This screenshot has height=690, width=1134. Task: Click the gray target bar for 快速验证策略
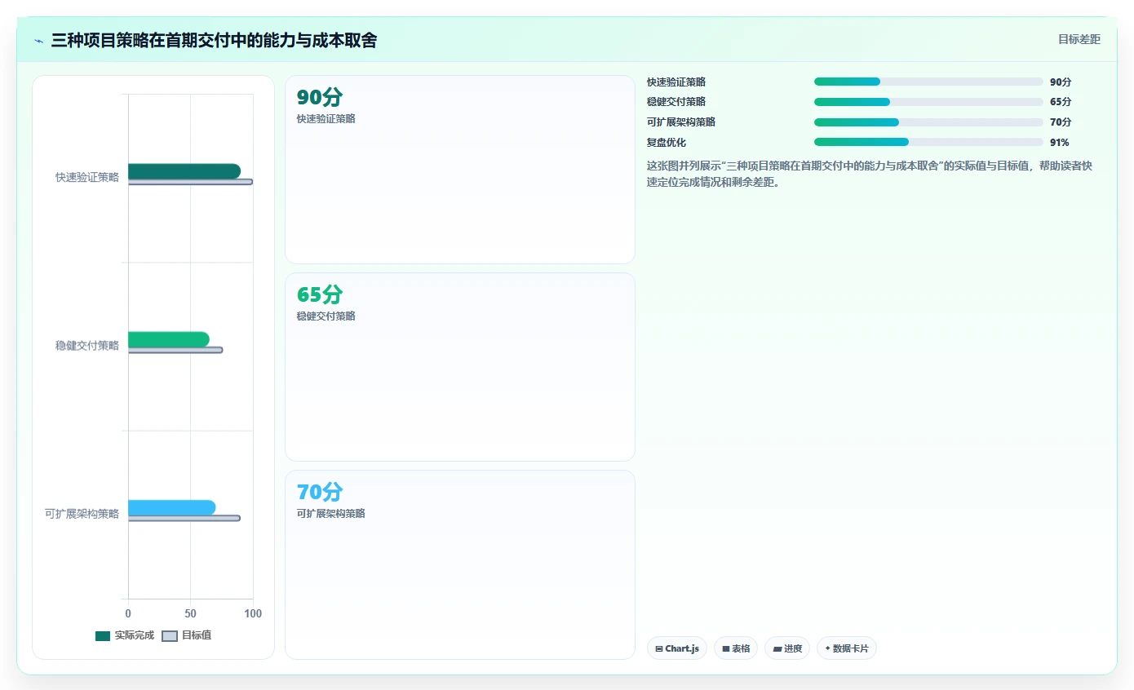(x=190, y=182)
